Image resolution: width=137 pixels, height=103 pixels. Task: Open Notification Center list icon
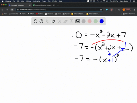tap(134, 1)
